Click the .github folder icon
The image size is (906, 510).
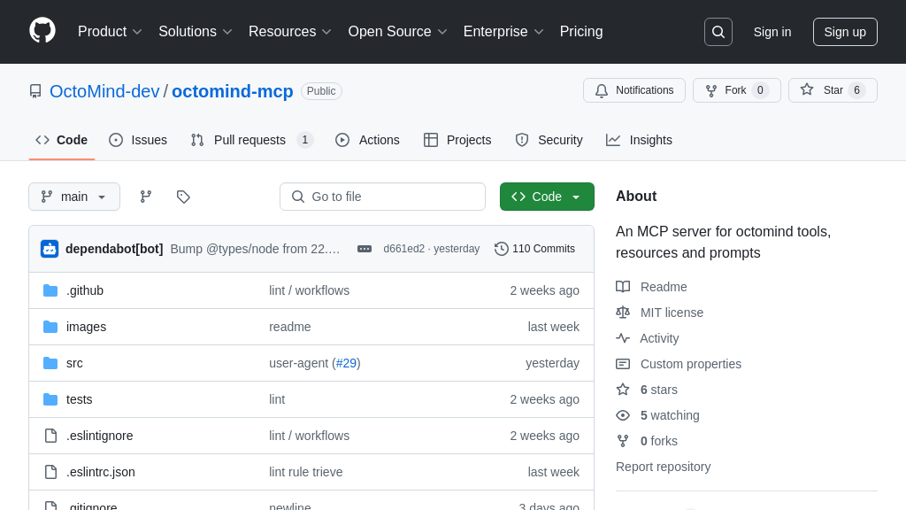50,290
